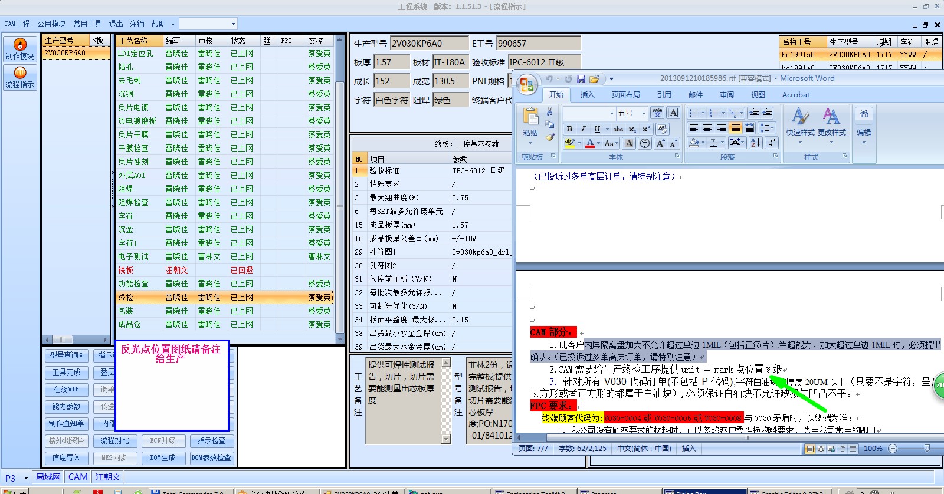The image size is (944, 494).
Task: Click the enclosed character 字 icon in Word
Action: coord(645,143)
